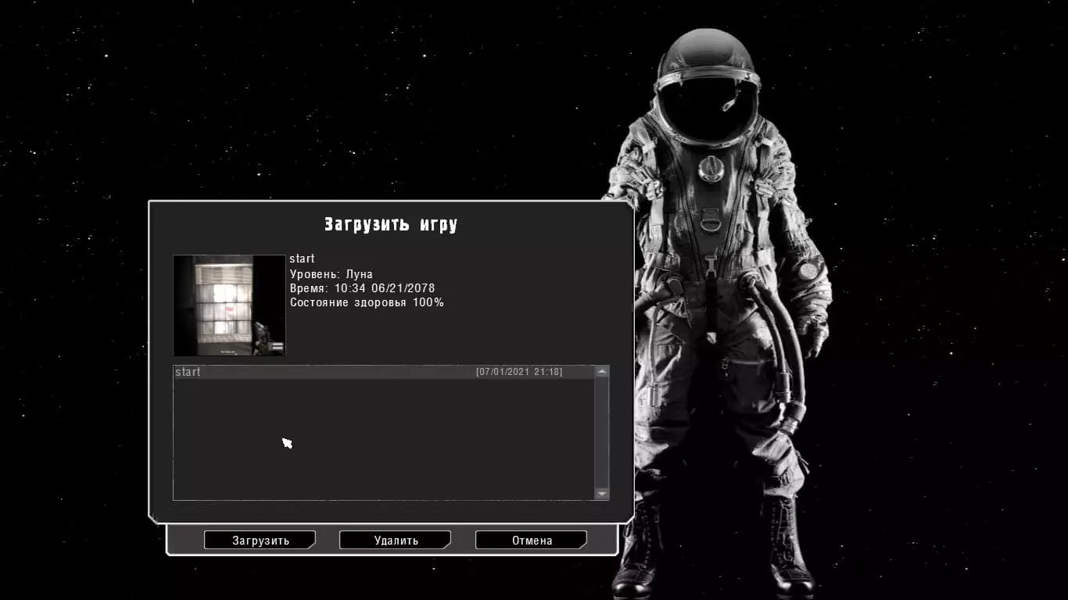Viewport: 1068px width, 600px height.
Task: Click the save game preview thumbnail
Action: point(229,305)
